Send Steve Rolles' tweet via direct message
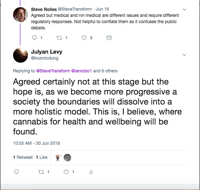Screen dimensions: 200x190 pyautogui.click(x=109, y=38)
